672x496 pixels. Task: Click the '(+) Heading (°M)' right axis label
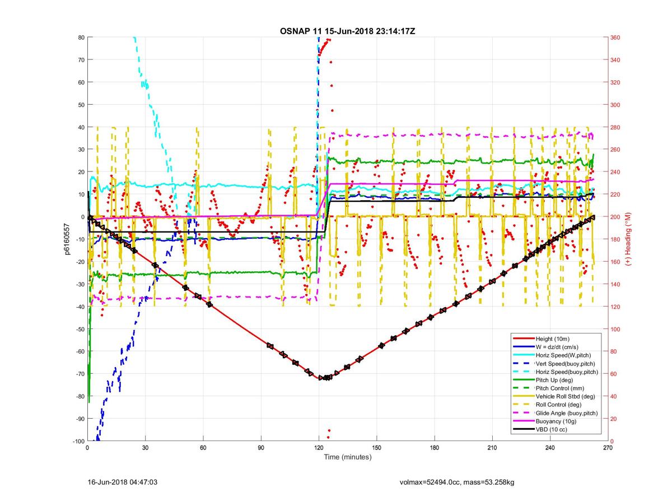point(628,239)
